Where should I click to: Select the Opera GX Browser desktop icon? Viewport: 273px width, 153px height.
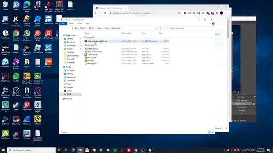tap(38, 93)
